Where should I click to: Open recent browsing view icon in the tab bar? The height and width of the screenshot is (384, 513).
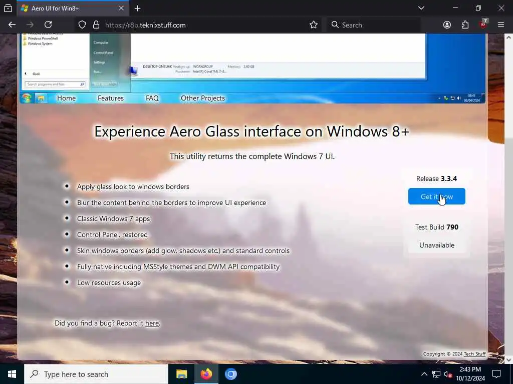[x=8, y=8]
